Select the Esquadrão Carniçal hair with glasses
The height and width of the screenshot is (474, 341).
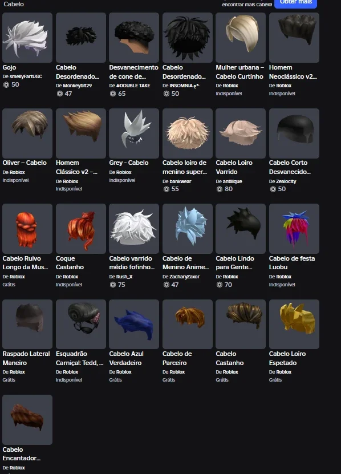(81, 324)
